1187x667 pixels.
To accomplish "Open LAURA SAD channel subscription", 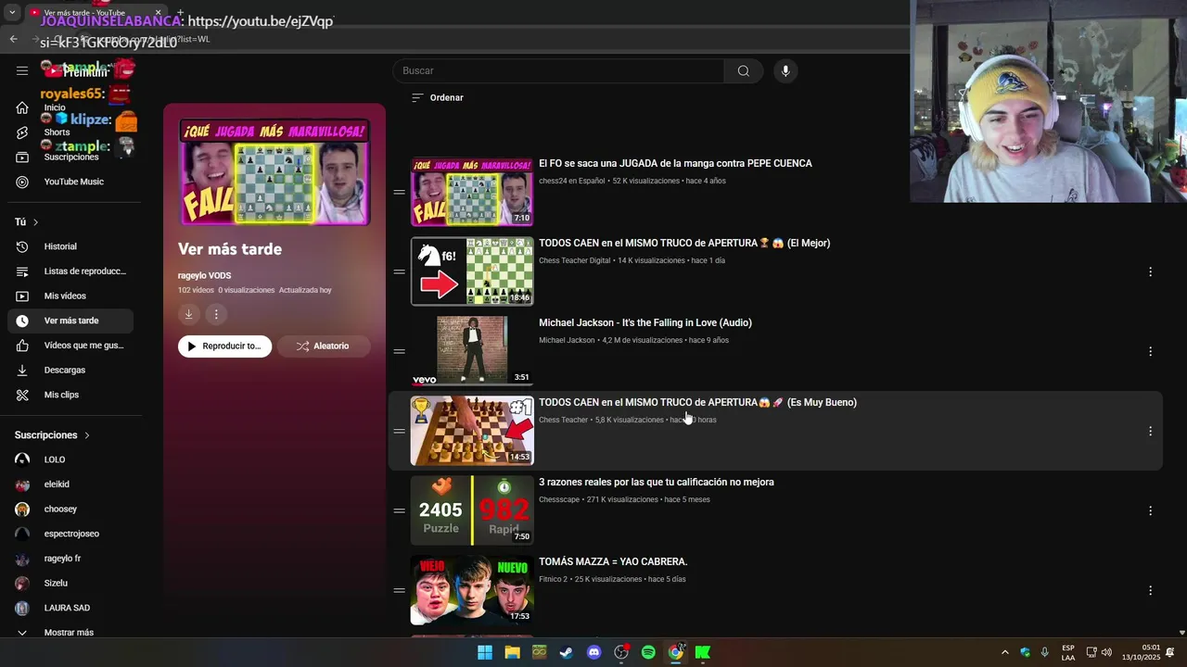I will tap(70, 608).
